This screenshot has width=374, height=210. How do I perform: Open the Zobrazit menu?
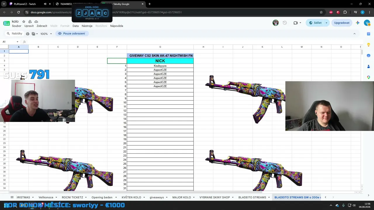coord(42,26)
